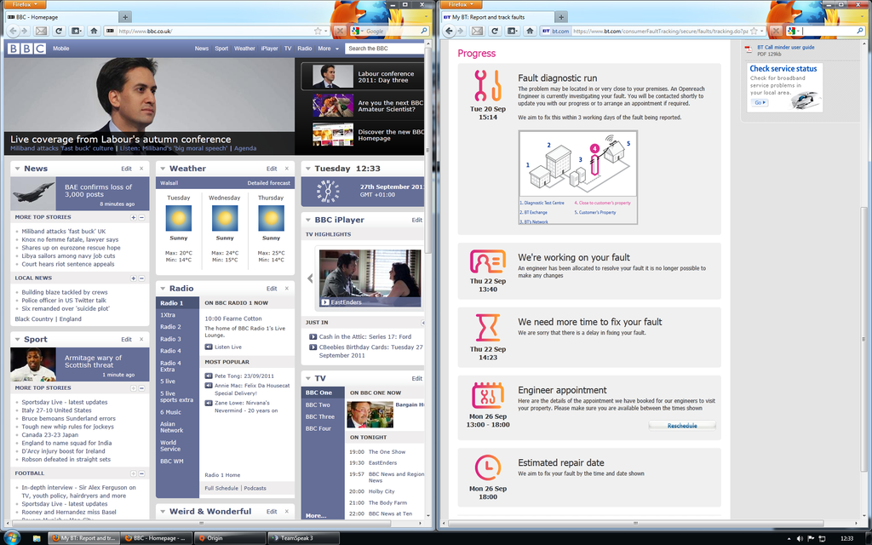This screenshot has width=872, height=545.
Task: Close the News widget
Action: click(x=141, y=169)
